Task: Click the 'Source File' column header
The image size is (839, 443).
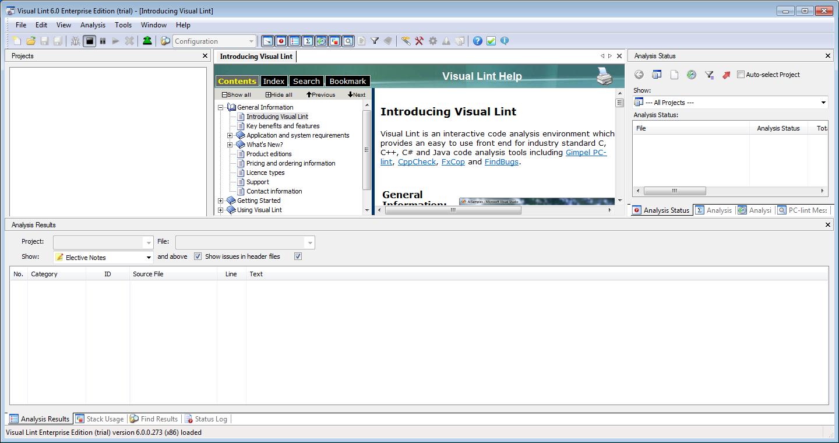Action: click(173, 274)
